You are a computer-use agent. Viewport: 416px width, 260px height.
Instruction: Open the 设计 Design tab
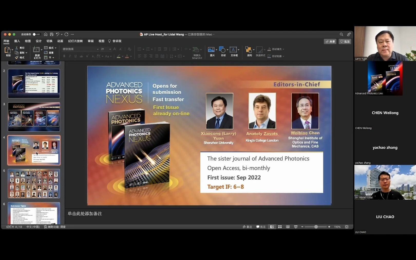[x=39, y=41]
